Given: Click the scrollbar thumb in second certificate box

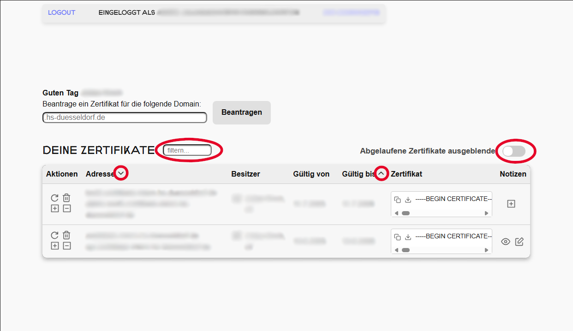Looking at the screenshot, I should pyautogui.click(x=406, y=250).
